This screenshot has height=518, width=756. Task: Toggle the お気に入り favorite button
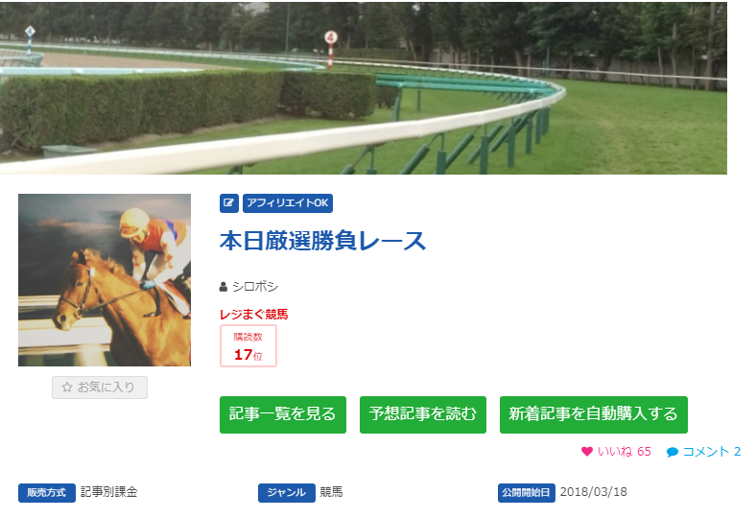[x=100, y=388]
